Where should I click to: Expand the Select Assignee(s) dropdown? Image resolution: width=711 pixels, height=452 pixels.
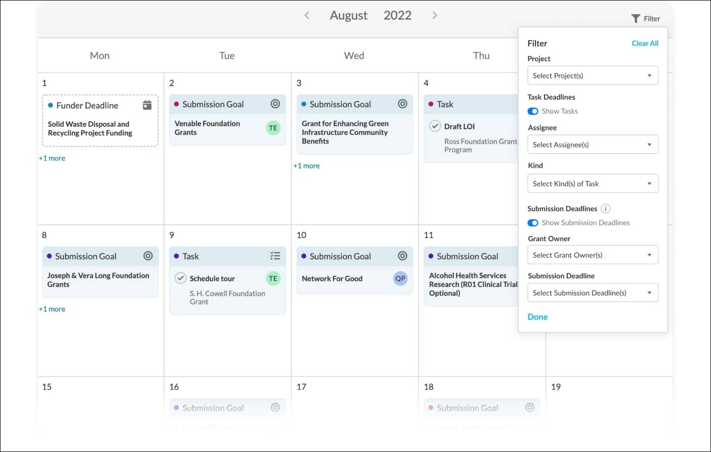click(x=592, y=144)
